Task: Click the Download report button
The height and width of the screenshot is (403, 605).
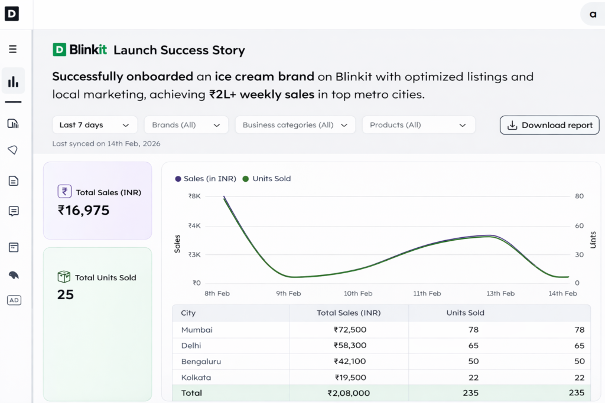Action: point(549,125)
